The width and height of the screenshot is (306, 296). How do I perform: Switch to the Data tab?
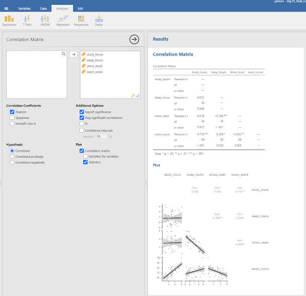44,9
